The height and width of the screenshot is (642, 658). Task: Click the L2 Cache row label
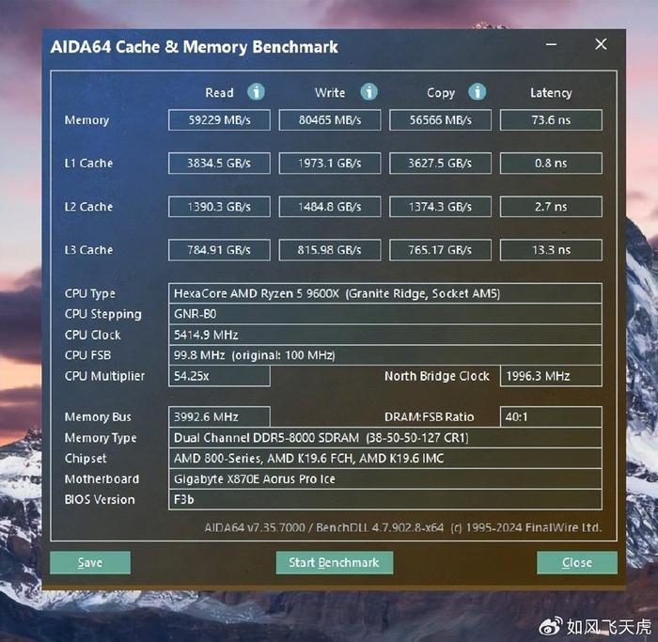pyautogui.click(x=88, y=207)
